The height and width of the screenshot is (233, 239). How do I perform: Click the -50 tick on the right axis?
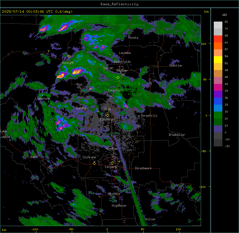[x=203, y=151]
